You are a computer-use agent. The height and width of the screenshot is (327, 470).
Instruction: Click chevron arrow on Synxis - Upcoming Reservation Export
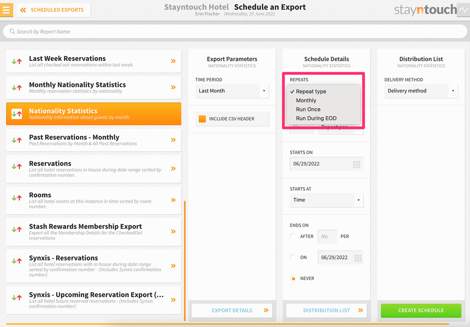pos(173,300)
